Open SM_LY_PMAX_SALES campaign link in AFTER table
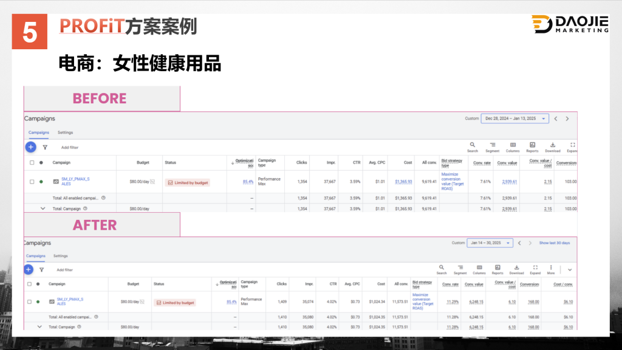622x350 pixels. click(70, 301)
